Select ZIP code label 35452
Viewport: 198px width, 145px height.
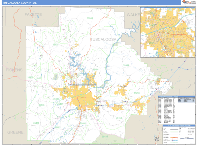point(56,99)
